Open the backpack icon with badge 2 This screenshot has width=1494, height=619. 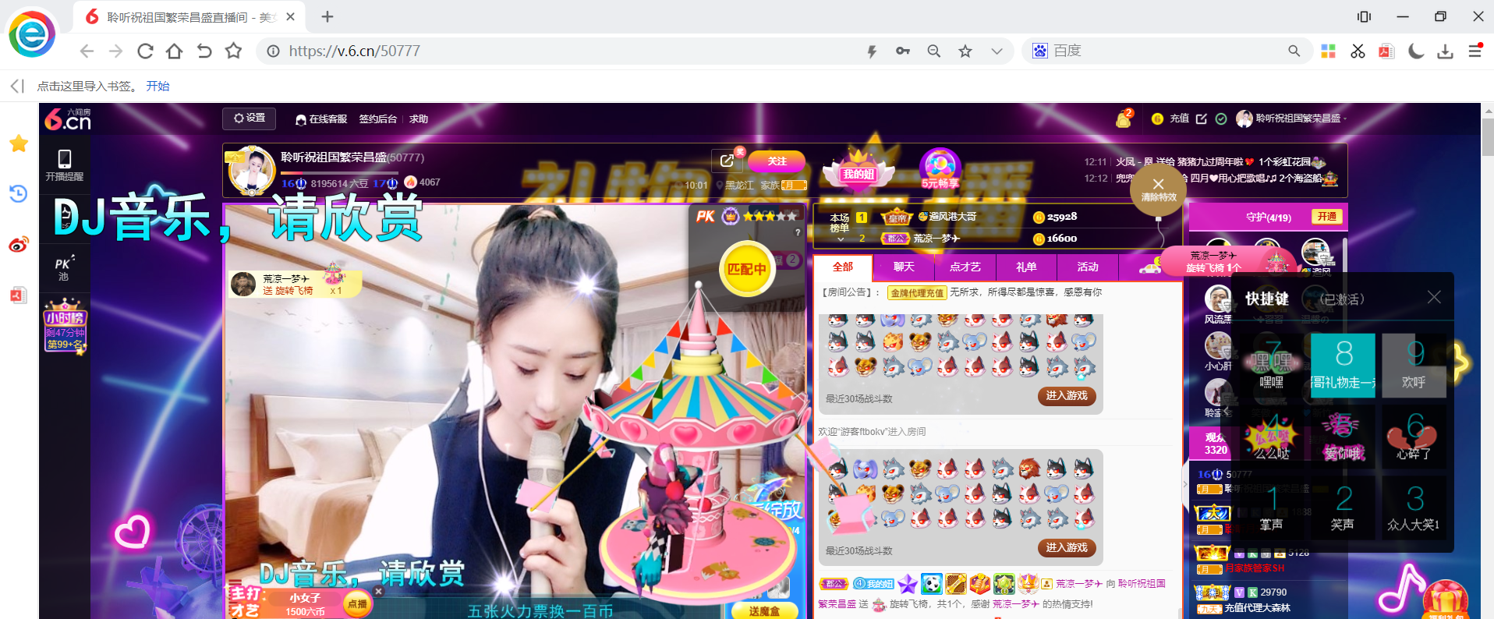click(1124, 118)
